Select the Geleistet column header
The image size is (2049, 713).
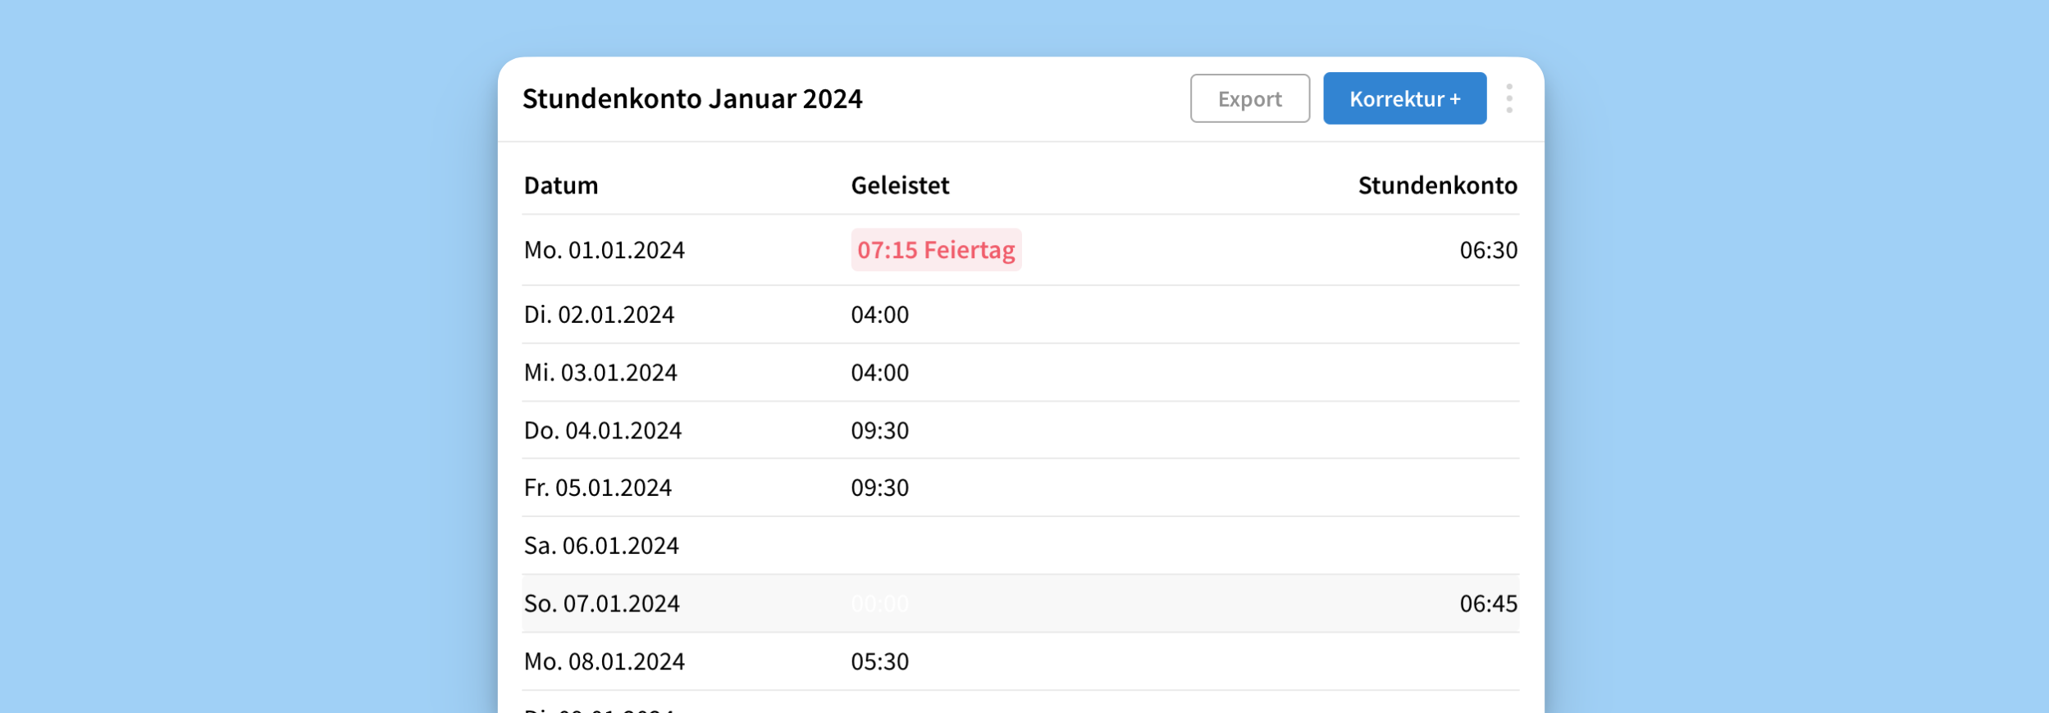tap(900, 185)
